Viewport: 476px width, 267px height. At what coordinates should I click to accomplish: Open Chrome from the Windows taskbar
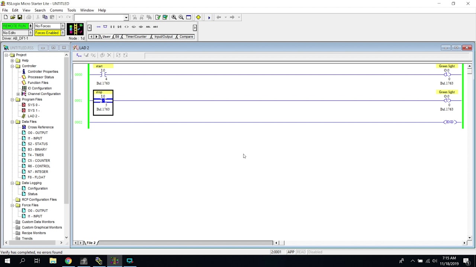(x=68, y=261)
